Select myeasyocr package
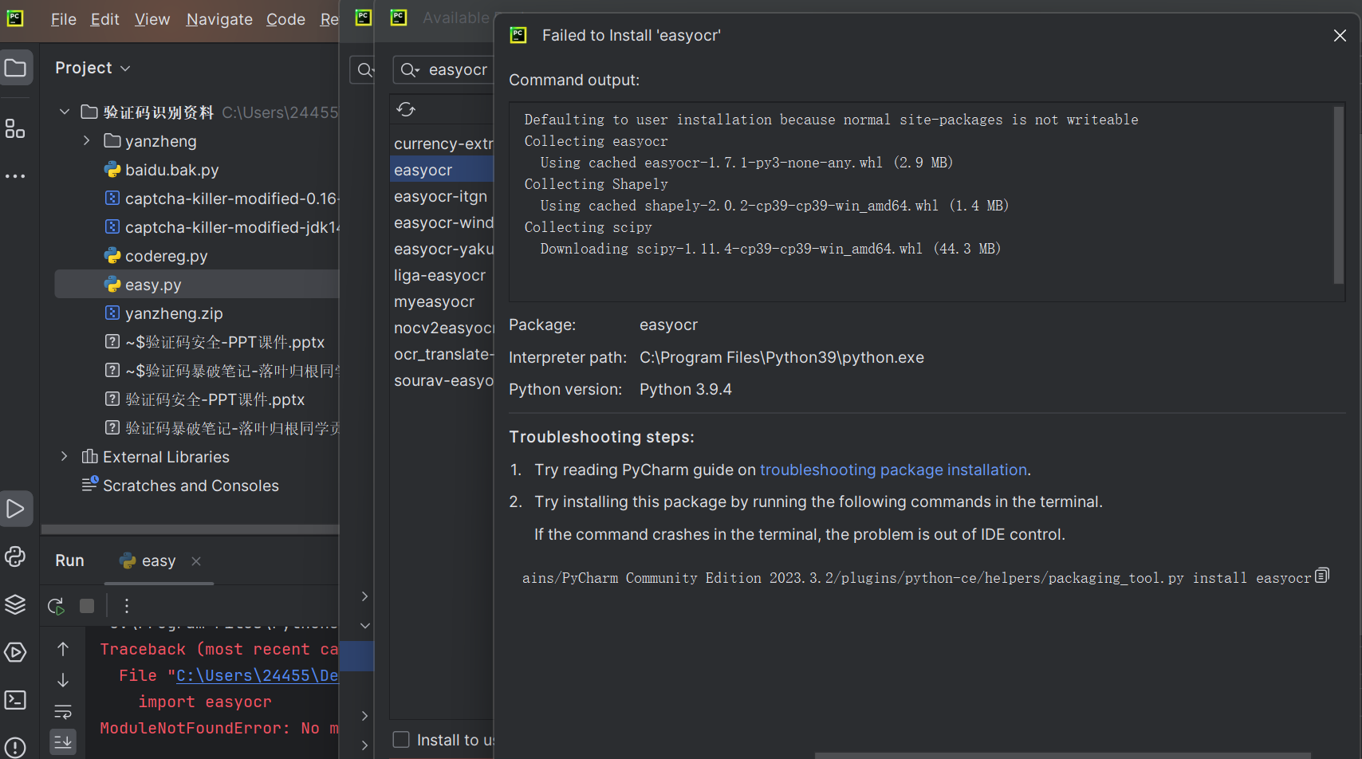The image size is (1362, 759). [x=442, y=301]
